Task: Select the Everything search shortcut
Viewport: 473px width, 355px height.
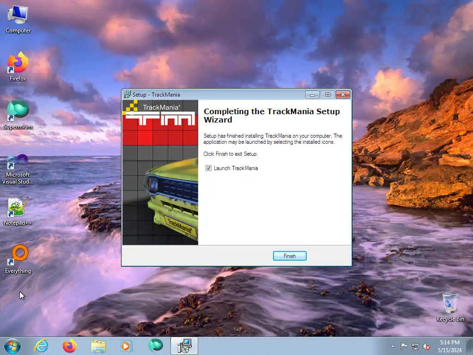Action: coord(18,259)
